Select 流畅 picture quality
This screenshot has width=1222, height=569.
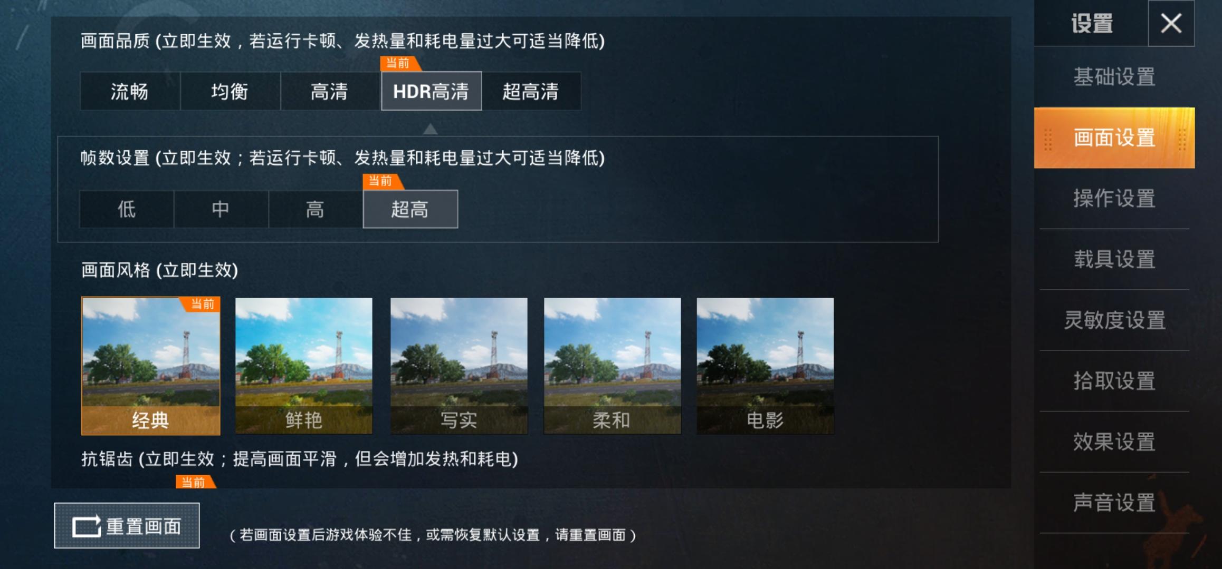point(130,91)
